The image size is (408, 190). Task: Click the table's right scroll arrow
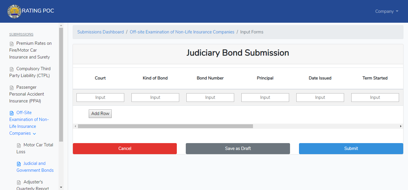pos(401,126)
